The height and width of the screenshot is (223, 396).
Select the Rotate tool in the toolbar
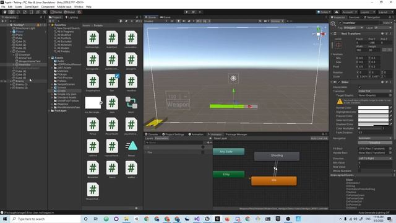(18, 12)
